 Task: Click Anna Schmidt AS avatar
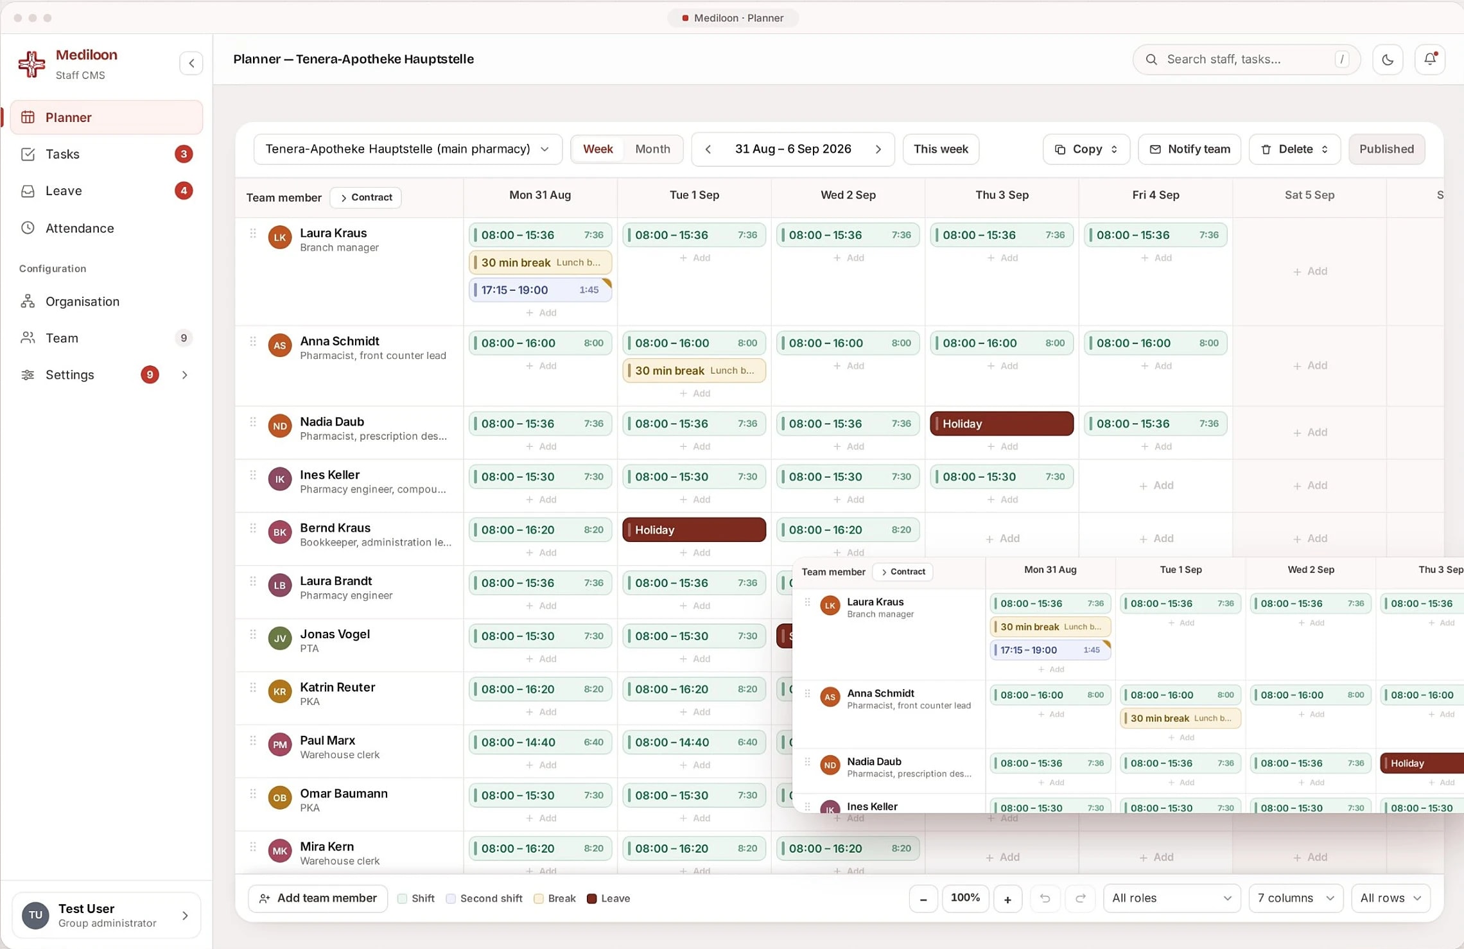280,345
